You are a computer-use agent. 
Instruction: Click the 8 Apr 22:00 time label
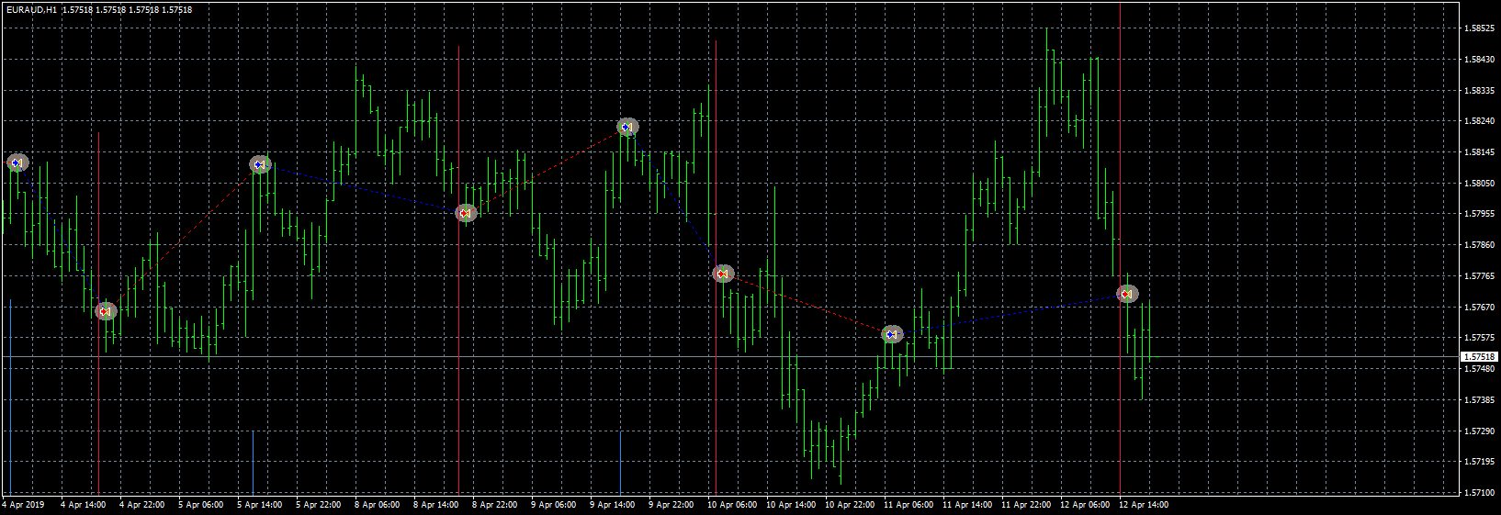(494, 505)
